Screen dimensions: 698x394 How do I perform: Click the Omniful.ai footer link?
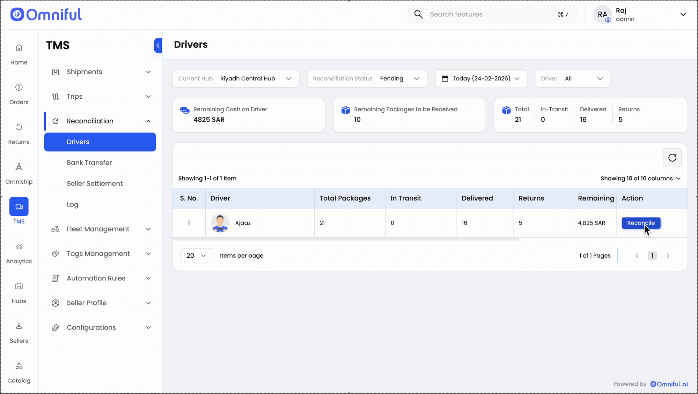click(669, 384)
